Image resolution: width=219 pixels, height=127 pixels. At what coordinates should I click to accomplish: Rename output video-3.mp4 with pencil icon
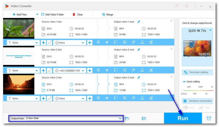click(139, 77)
